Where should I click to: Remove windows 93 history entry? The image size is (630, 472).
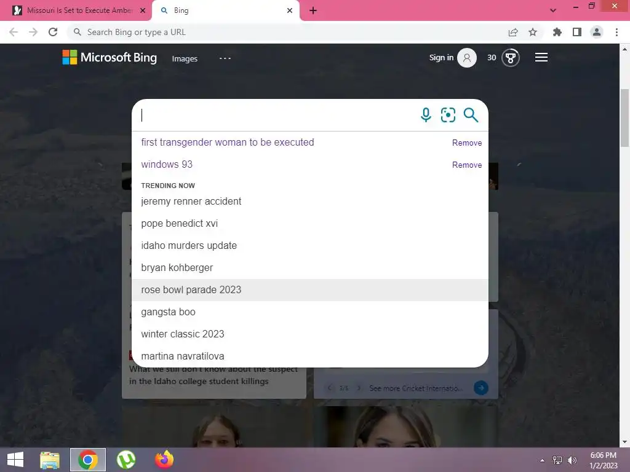(467, 165)
